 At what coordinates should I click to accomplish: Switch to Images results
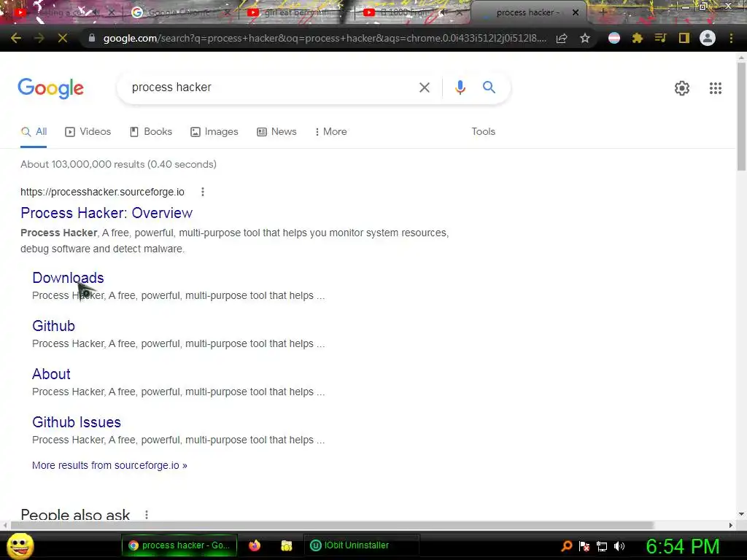214,132
